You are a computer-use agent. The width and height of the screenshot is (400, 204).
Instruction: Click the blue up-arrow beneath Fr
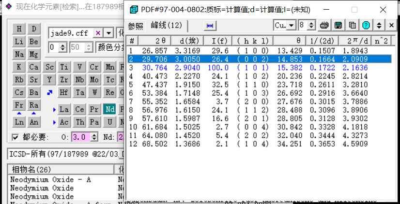click(x=19, y=113)
